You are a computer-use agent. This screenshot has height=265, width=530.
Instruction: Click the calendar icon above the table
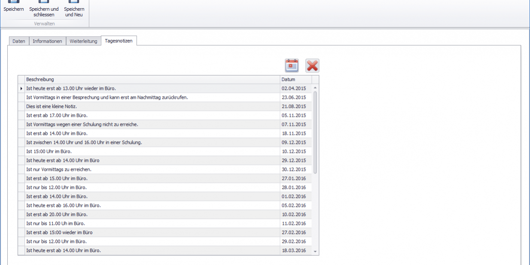292,66
